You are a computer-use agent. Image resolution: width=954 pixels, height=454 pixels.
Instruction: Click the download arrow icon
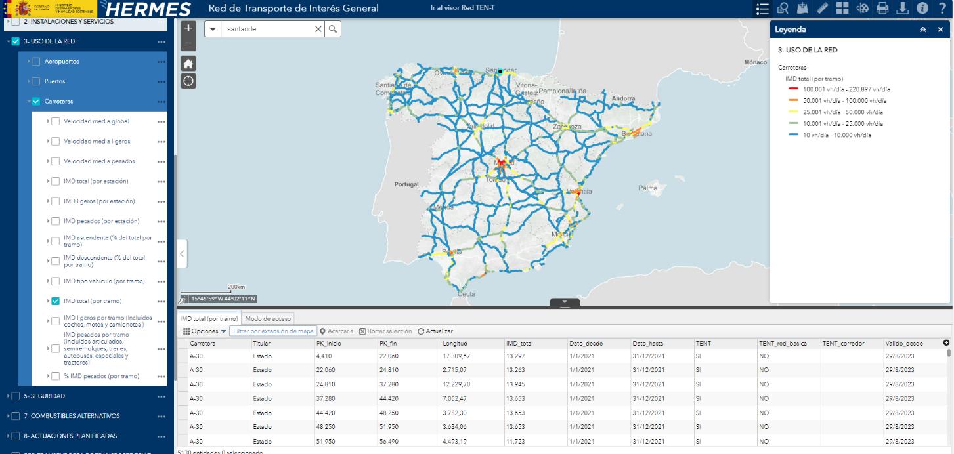pyautogui.click(x=902, y=9)
